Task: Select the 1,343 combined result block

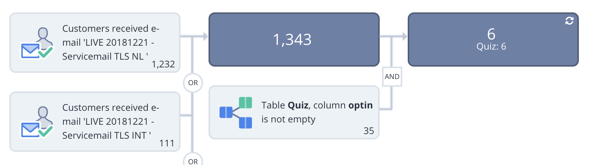Action: [294, 40]
